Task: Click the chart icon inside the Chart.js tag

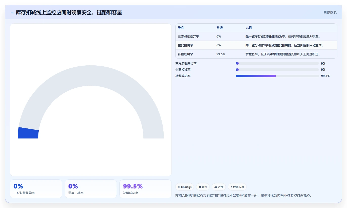Action: tap(179, 187)
